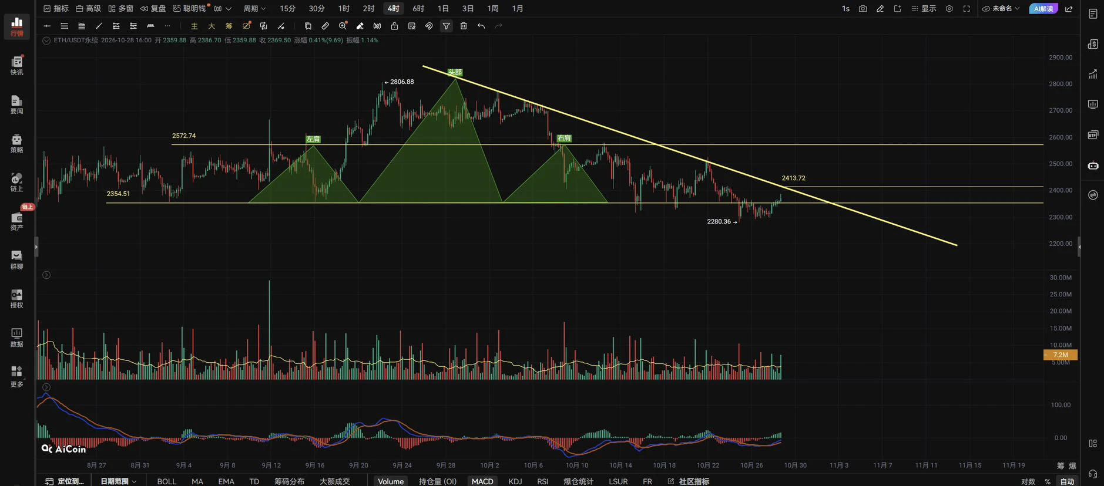This screenshot has height=486, width=1104.
Task: Open the 策略 strategy sidebar icon
Action: pyautogui.click(x=17, y=143)
